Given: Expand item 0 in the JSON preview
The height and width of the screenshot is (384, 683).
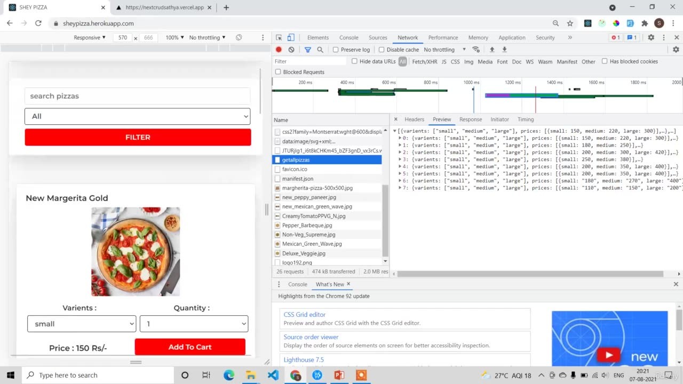Looking at the screenshot, I should (x=400, y=138).
